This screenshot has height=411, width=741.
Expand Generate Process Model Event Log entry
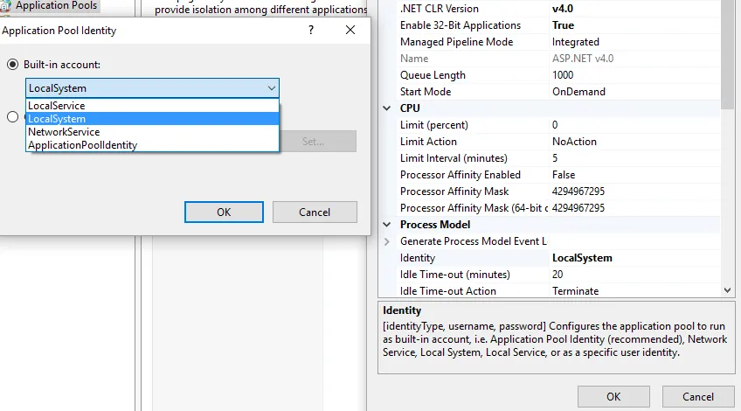pos(386,241)
